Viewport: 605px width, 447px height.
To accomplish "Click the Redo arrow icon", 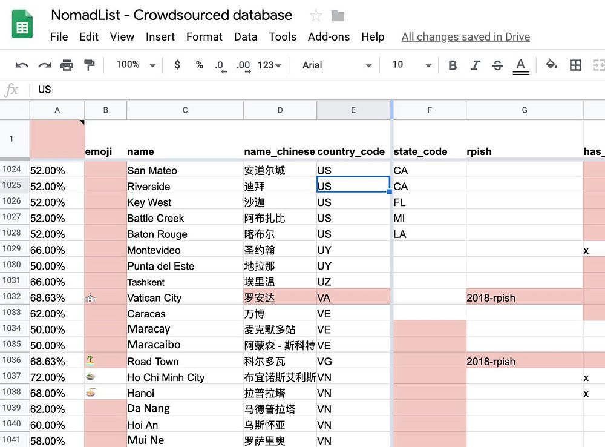I will (45, 65).
